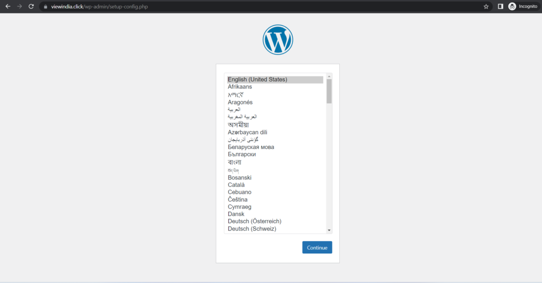The height and width of the screenshot is (283, 542).
Task: Reload the page with the refresh icon
Action: 31,6
